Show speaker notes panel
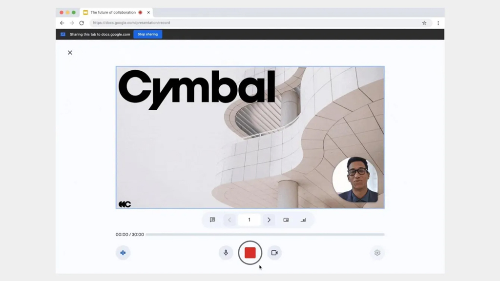Screen dimensions: 500x281 [212, 220]
